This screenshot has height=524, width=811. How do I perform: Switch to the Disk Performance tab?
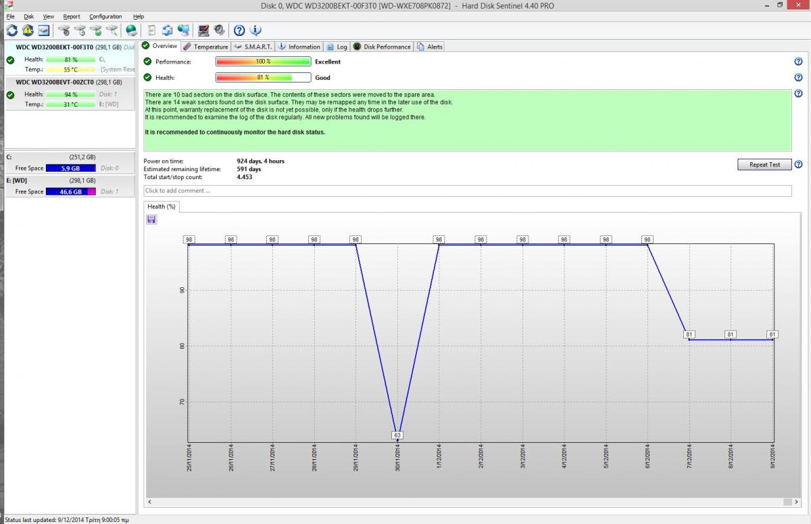[x=382, y=47]
